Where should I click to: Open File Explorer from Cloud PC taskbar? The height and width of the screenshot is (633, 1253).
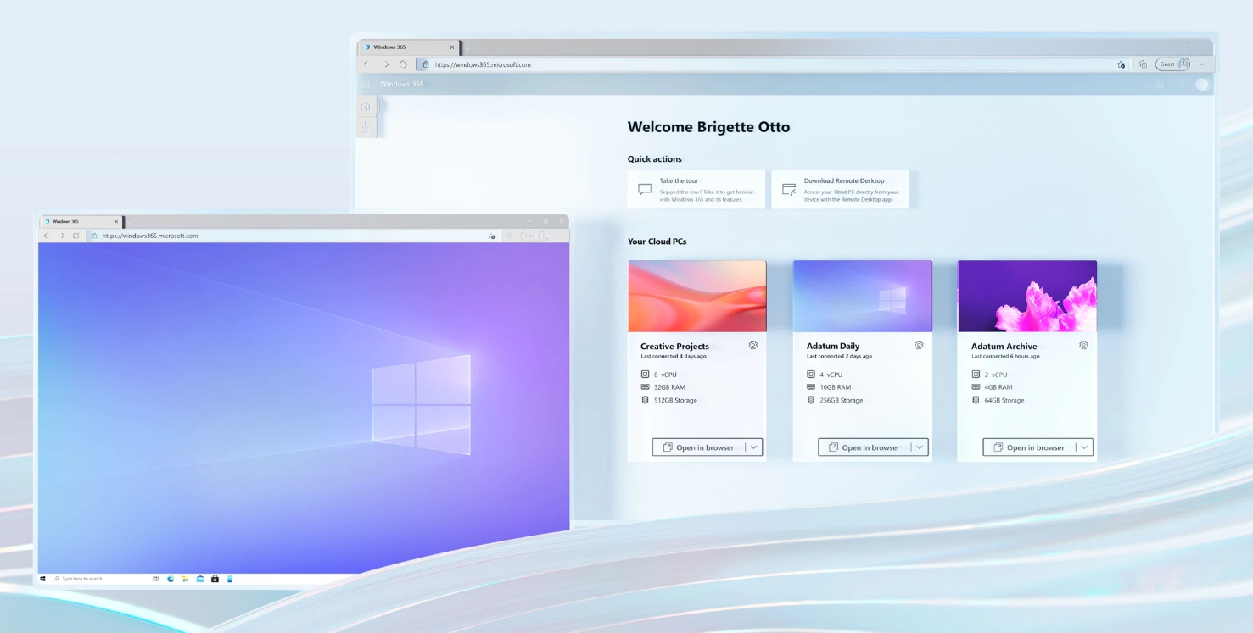coord(185,579)
